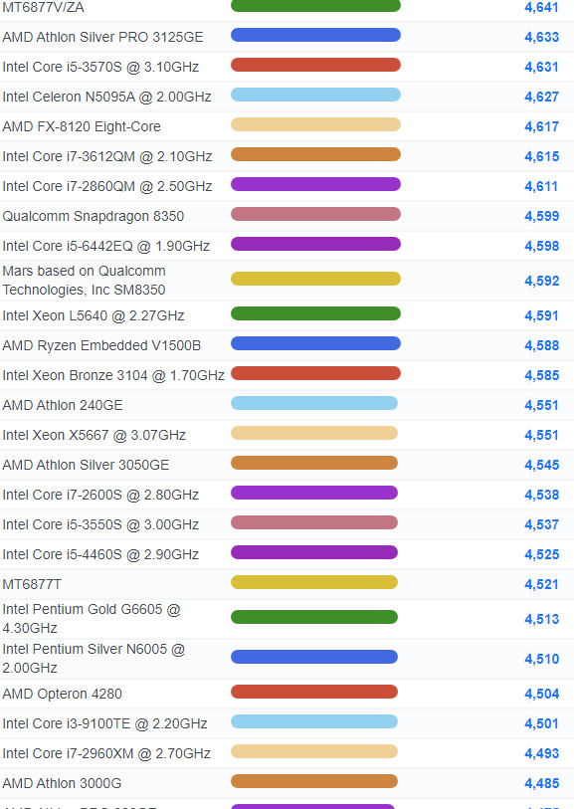
Task: Click the red bar for Intel Core i5-3570S
Action: [315, 65]
